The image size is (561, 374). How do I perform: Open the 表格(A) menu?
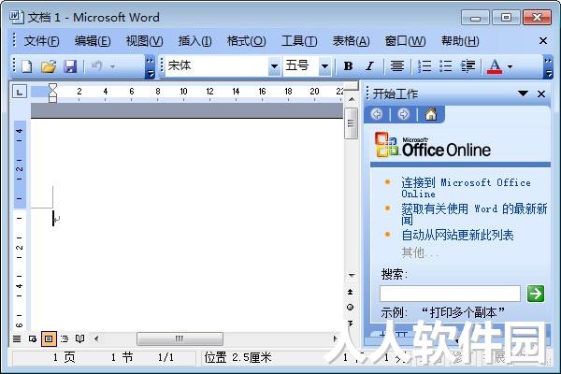(x=351, y=41)
